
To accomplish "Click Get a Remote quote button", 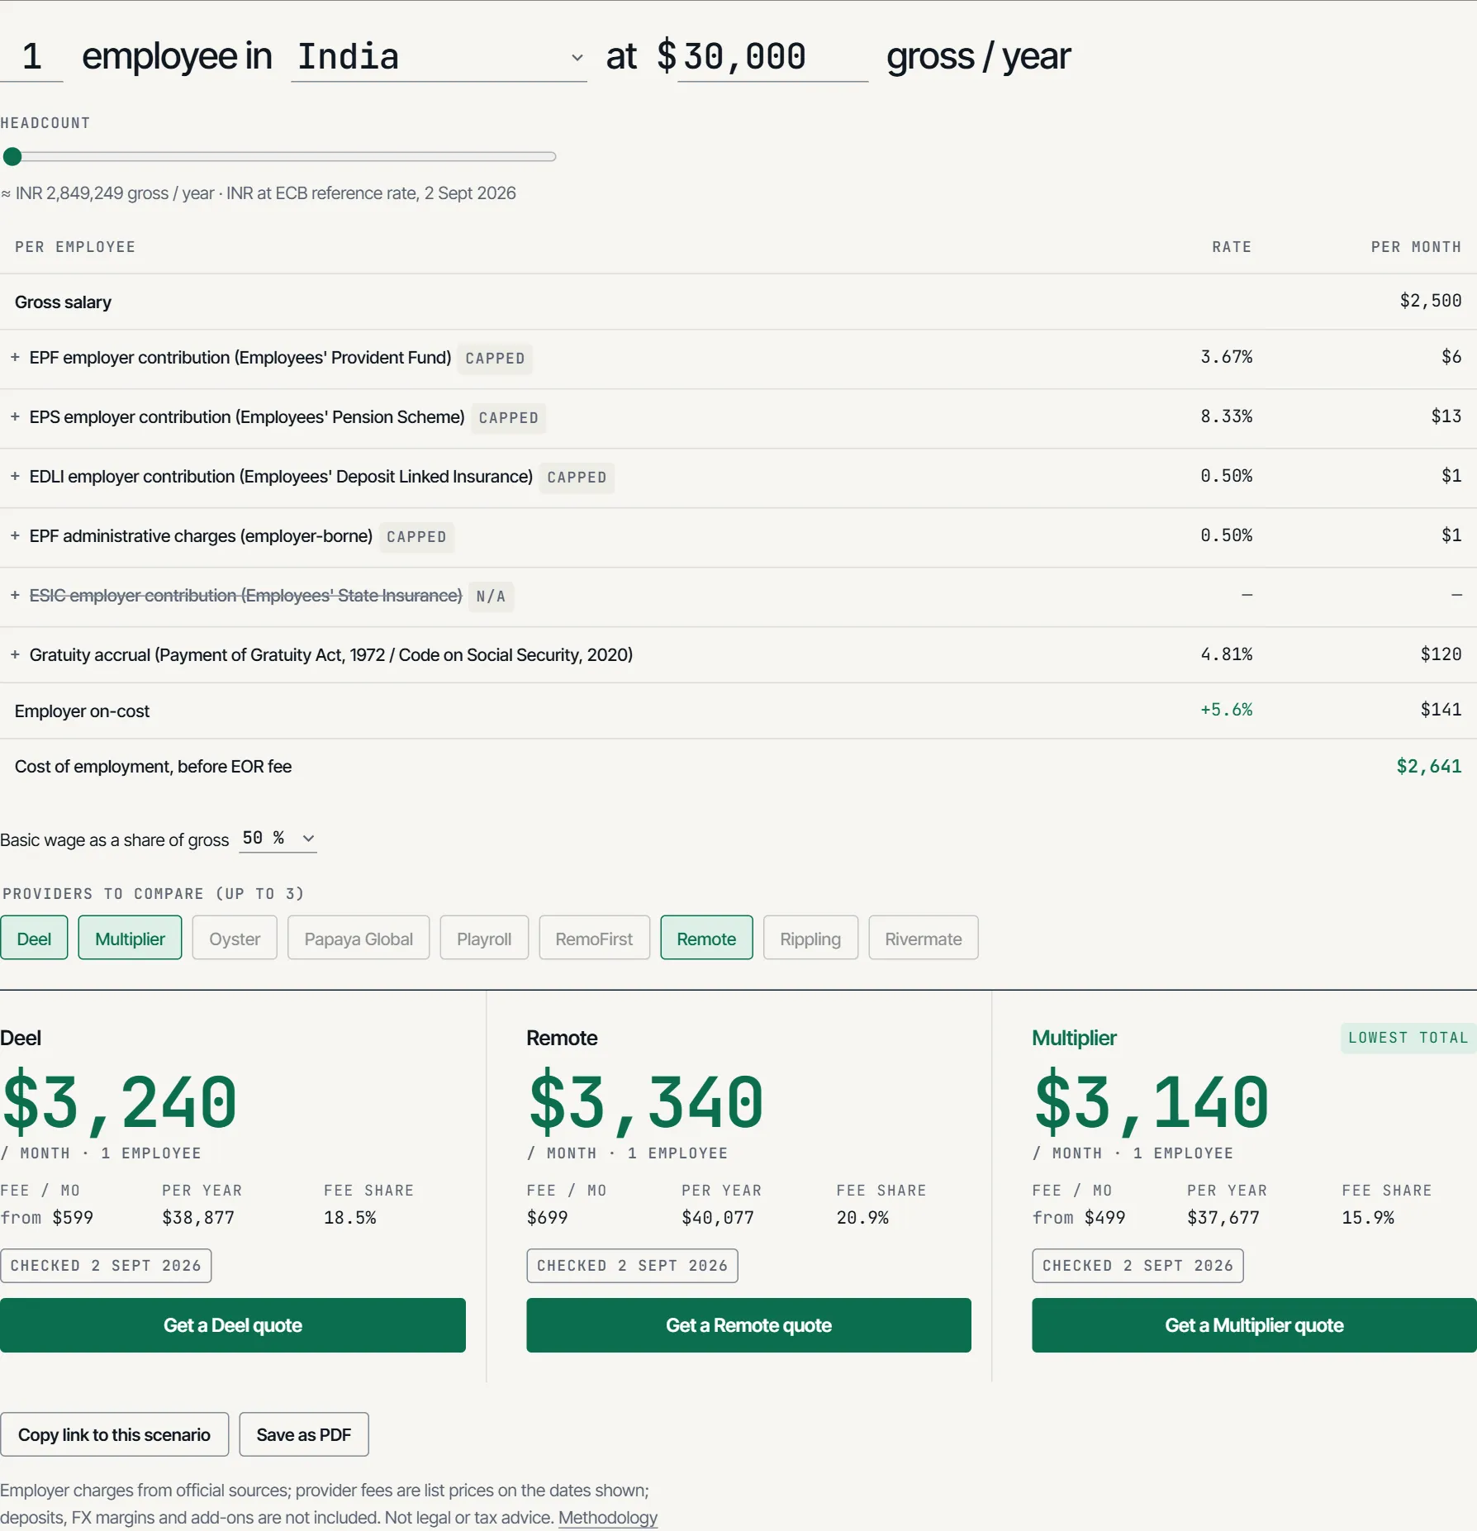I will point(748,1325).
